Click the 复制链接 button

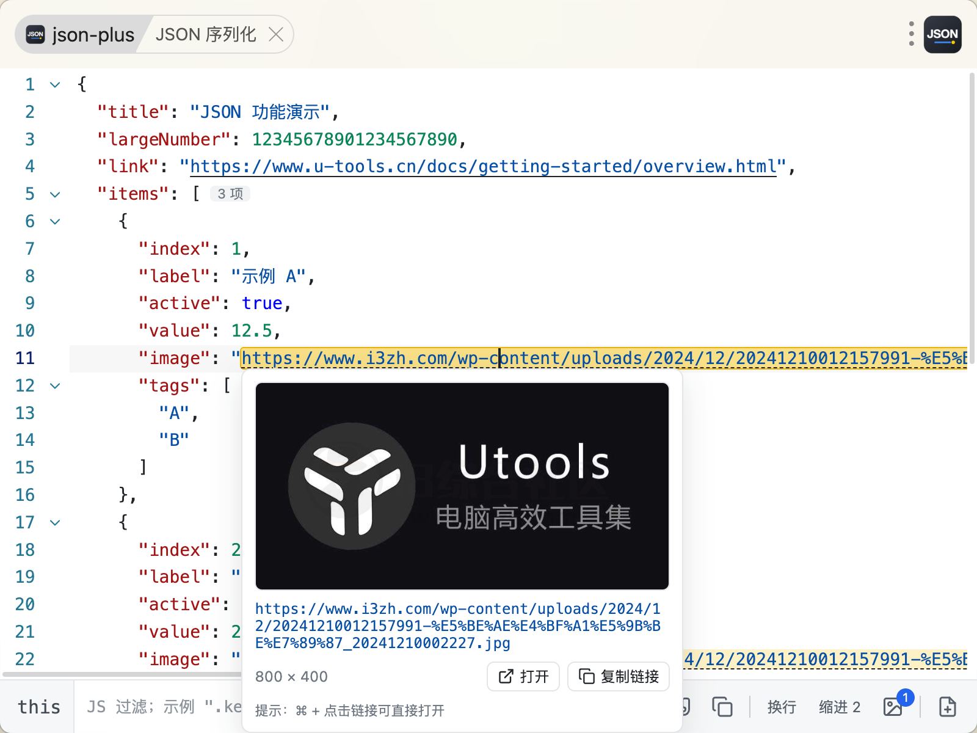(x=619, y=676)
